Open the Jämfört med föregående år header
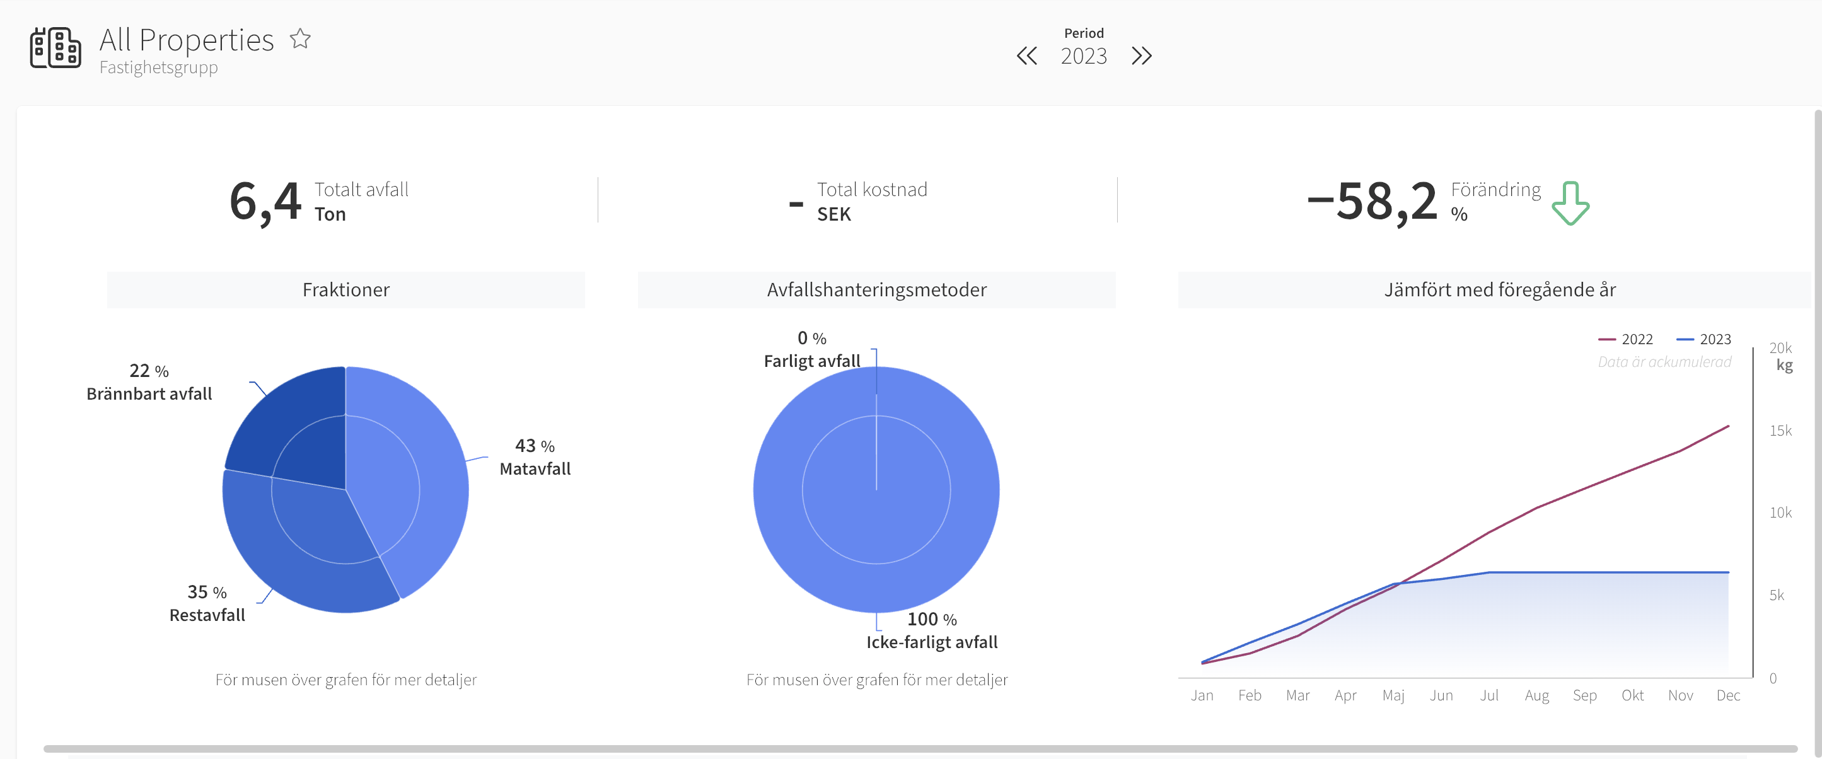The width and height of the screenshot is (1822, 759). pyautogui.click(x=1499, y=289)
